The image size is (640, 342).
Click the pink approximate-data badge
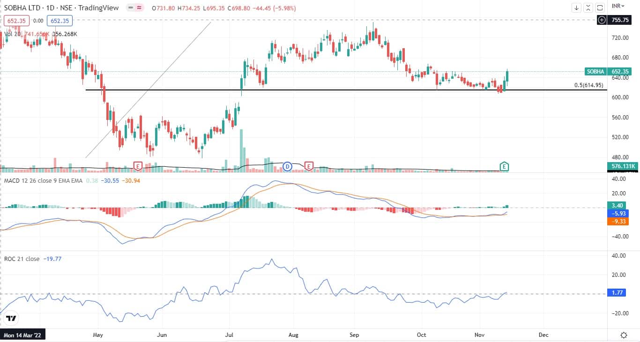[140, 8]
